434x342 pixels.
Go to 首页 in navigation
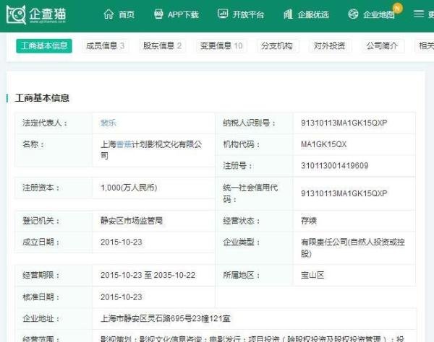point(127,14)
